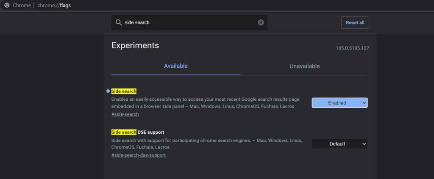Switch to the Available tab
The height and width of the screenshot is (179, 434).
(176, 66)
